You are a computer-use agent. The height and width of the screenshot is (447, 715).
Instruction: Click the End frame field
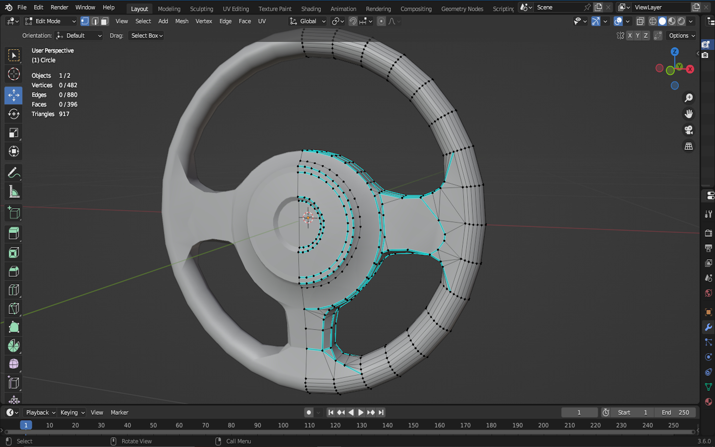click(675, 413)
